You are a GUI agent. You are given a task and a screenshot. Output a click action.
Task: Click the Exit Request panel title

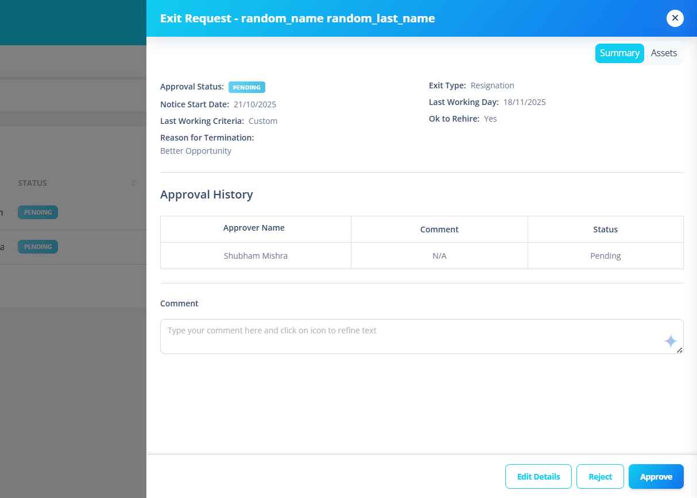297,18
